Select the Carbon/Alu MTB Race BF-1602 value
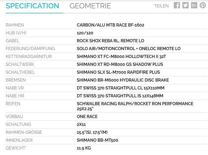 point(110,25)
